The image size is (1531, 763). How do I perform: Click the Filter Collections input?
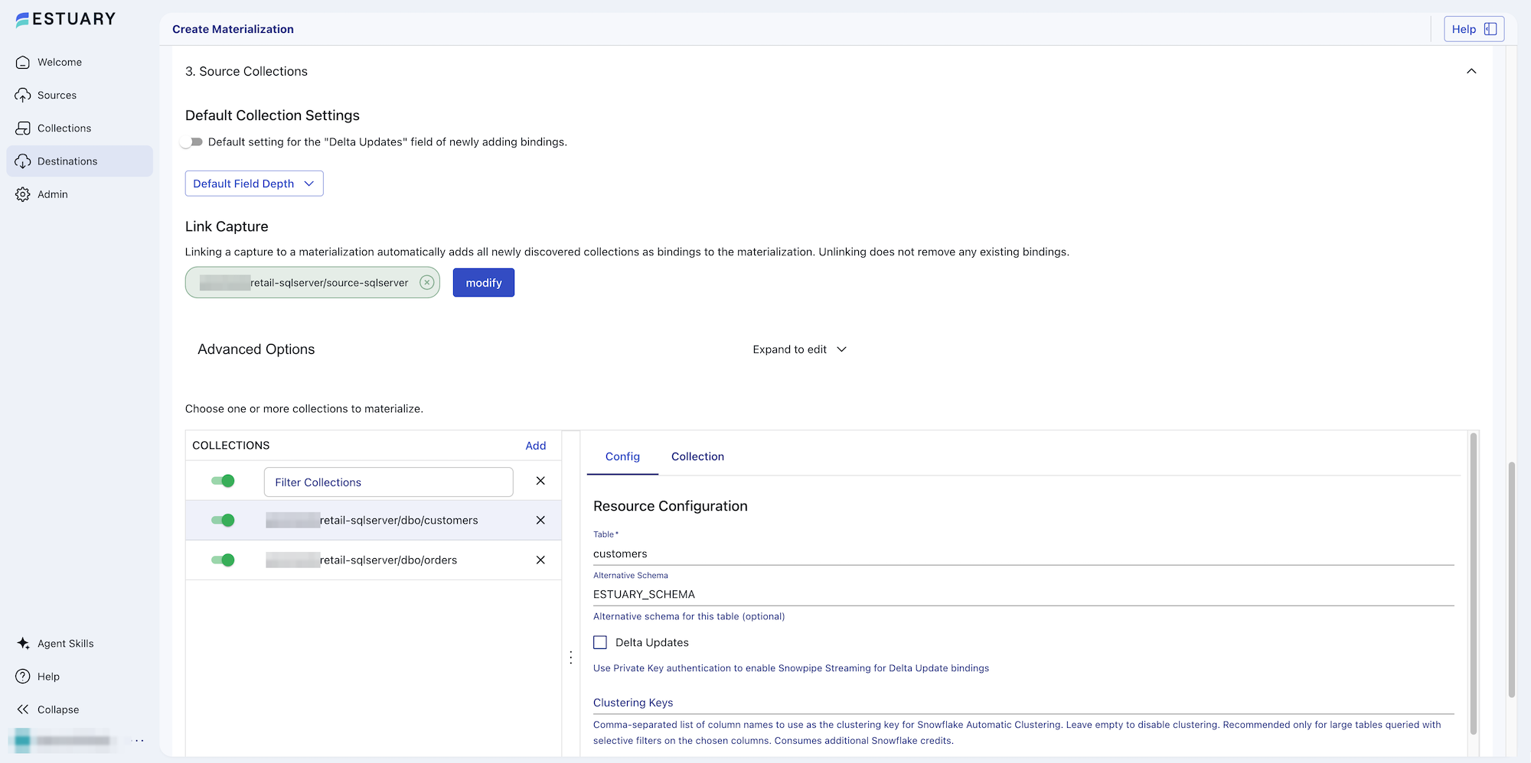pos(388,482)
